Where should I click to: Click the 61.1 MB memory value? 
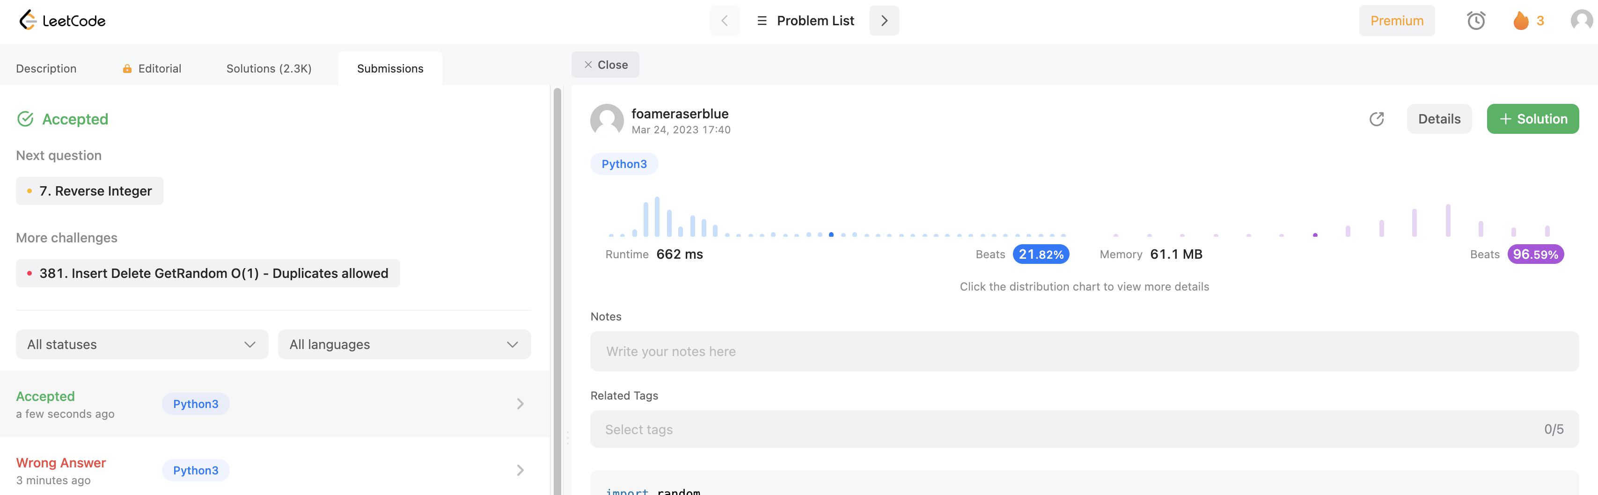(1176, 255)
